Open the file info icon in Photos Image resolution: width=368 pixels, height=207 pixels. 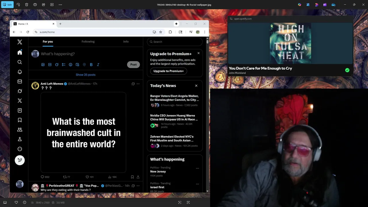tap(25, 202)
